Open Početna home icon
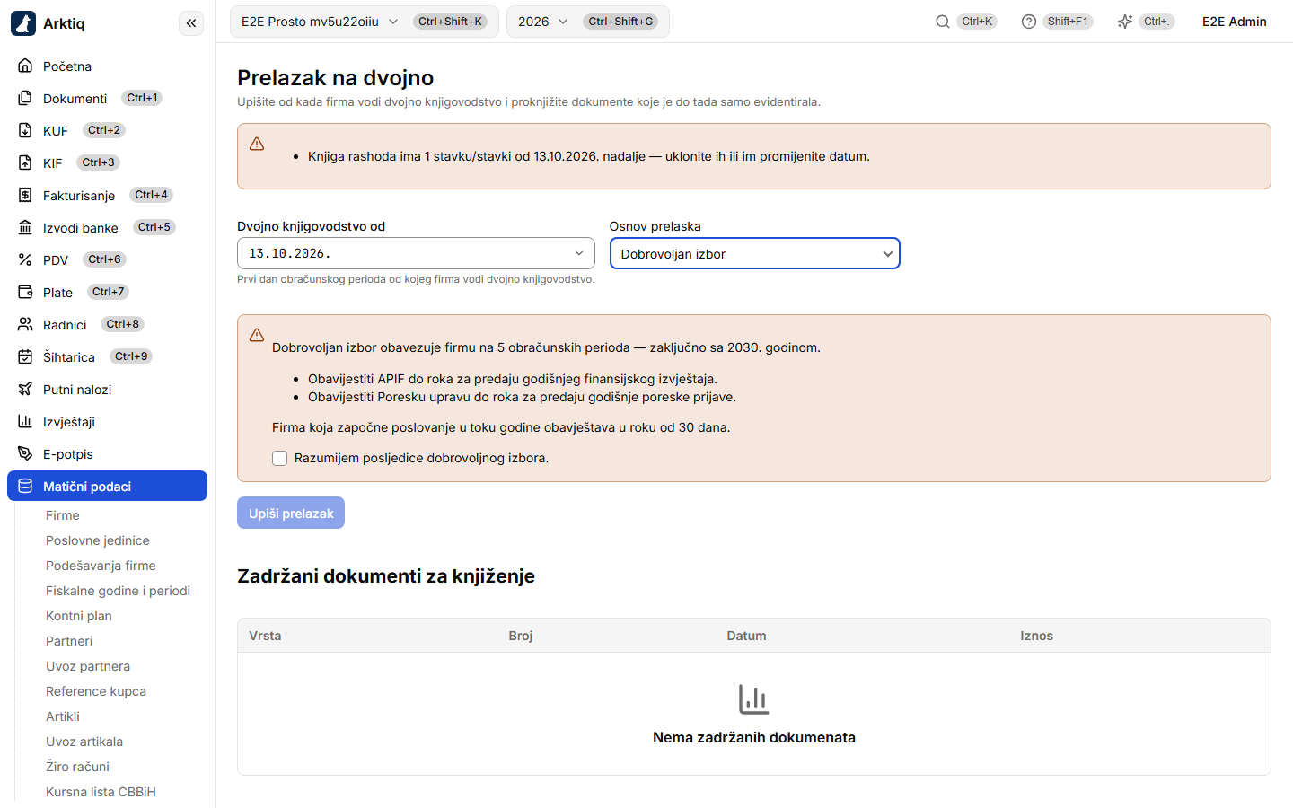This screenshot has height=808, width=1293. (x=25, y=66)
